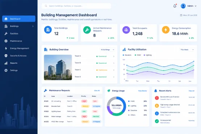201x134 pixels.
Task: Click the notification bell icon
Action: coord(175,6)
